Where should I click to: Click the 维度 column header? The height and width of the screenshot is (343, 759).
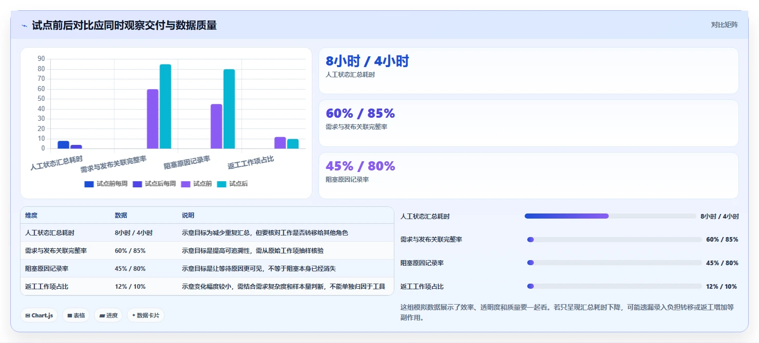31,216
